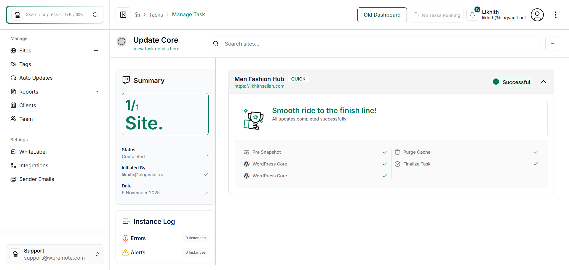The height and width of the screenshot is (270, 569).
Task: Select WhiteLabel under Settings
Action: [x=33, y=152]
